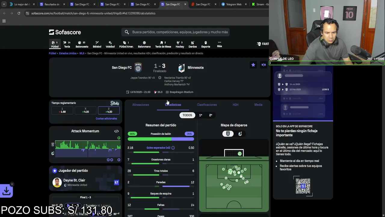
Task: Switch to the Media tab
Action: [x=258, y=105]
